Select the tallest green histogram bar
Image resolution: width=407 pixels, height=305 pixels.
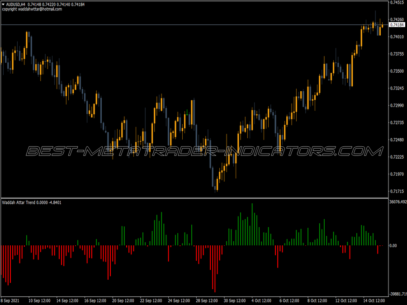[252, 224]
